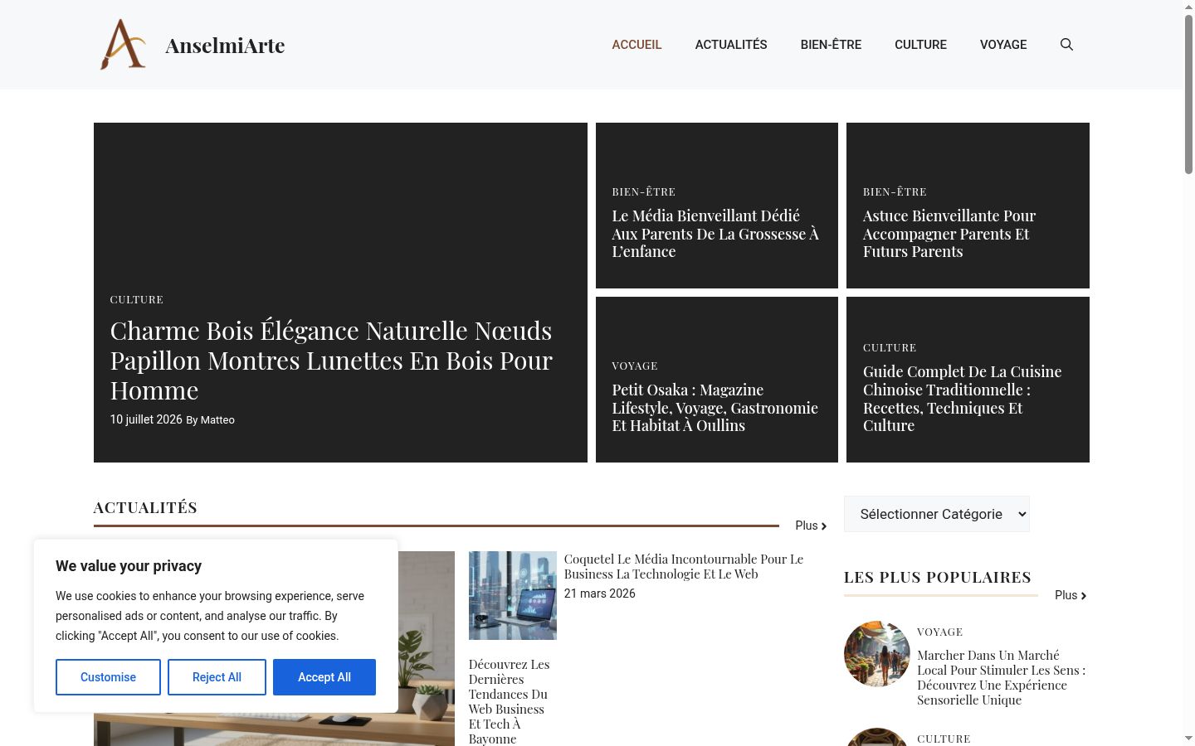Click the BIEN-ÊTRE label above Le Média Bienveillant
Screen dimensions: 1195x746
(x=644, y=191)
